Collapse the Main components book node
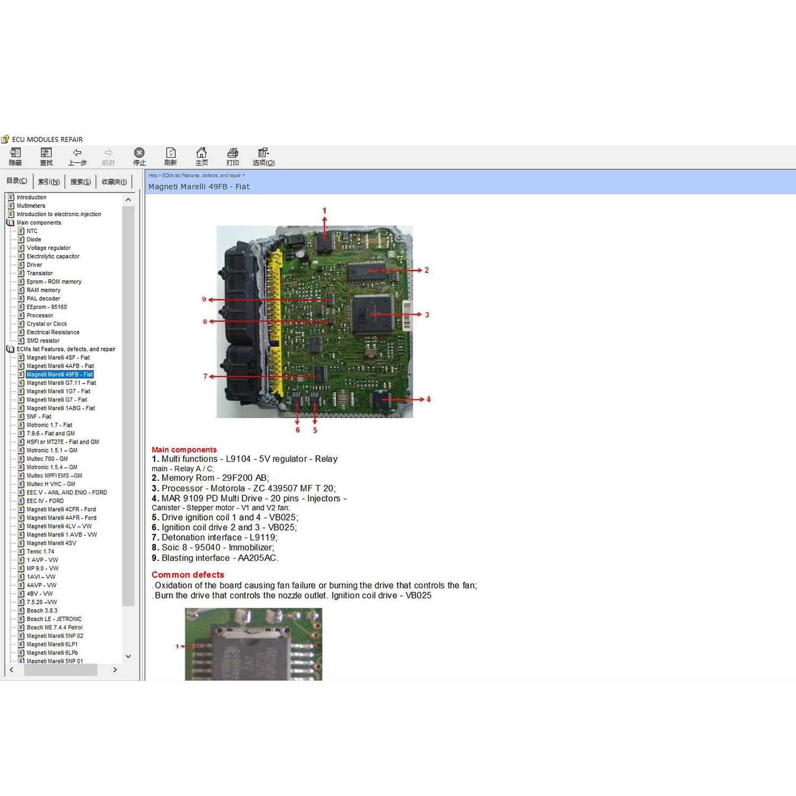 (11, 223)
